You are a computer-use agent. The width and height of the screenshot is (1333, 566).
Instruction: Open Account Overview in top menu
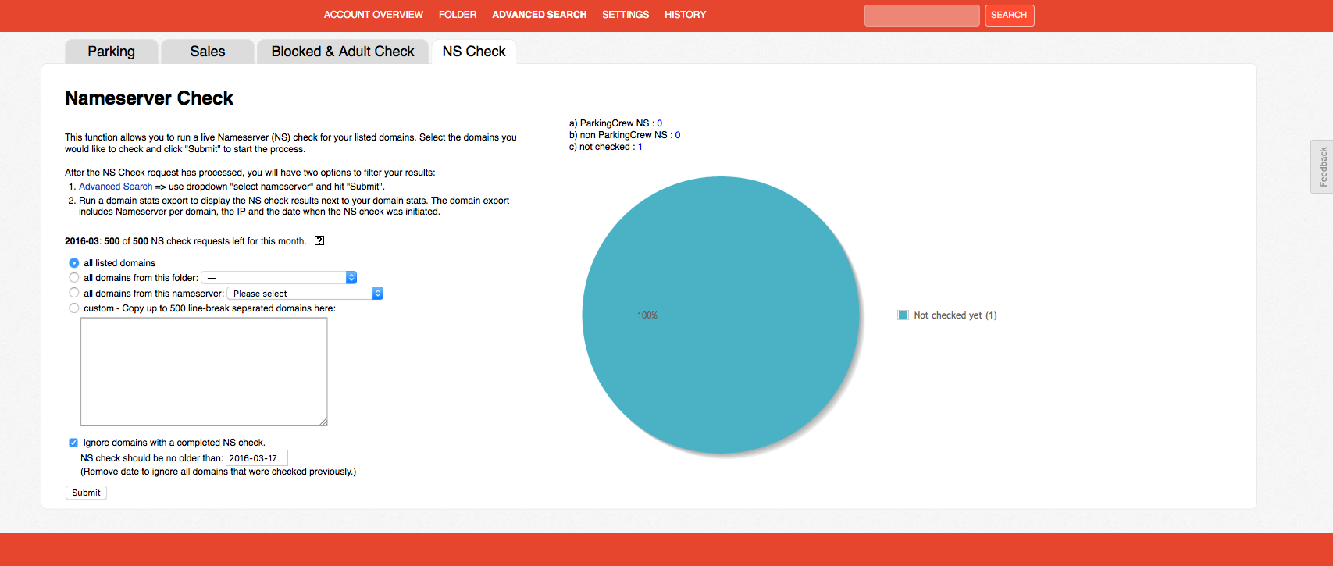pyautogui.click(x=373, y=15)
